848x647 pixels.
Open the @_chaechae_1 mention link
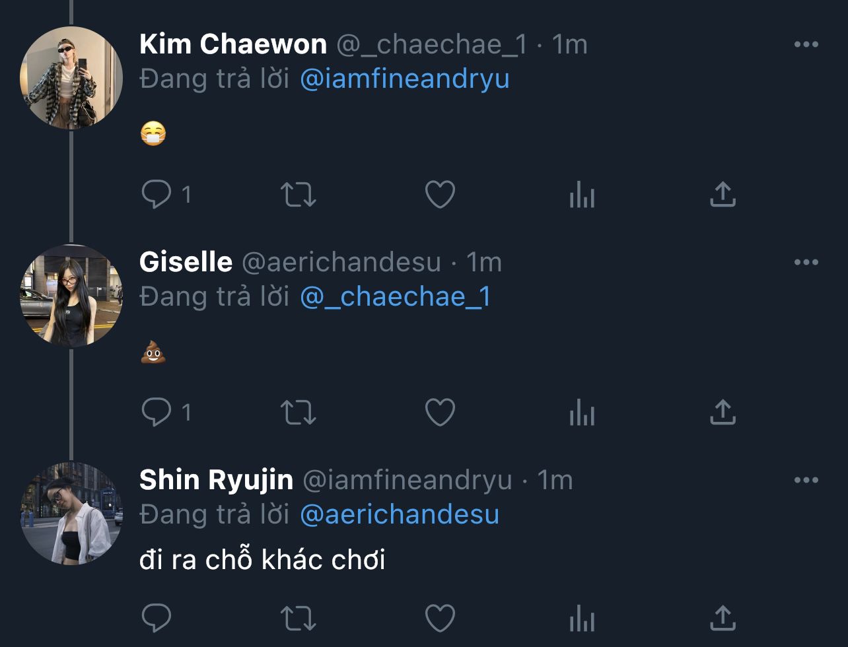pos(396,297)
